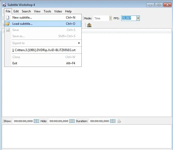Click the Save menu entry
This screenshot has width=173, height=150.
[x=43, y=30]
